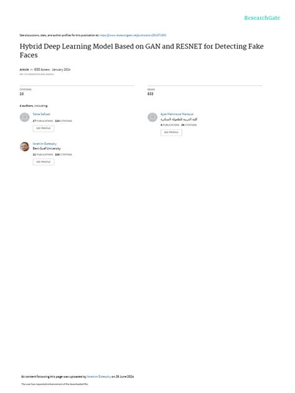
Task: Click the reads count 833
Action: [150, 94]
